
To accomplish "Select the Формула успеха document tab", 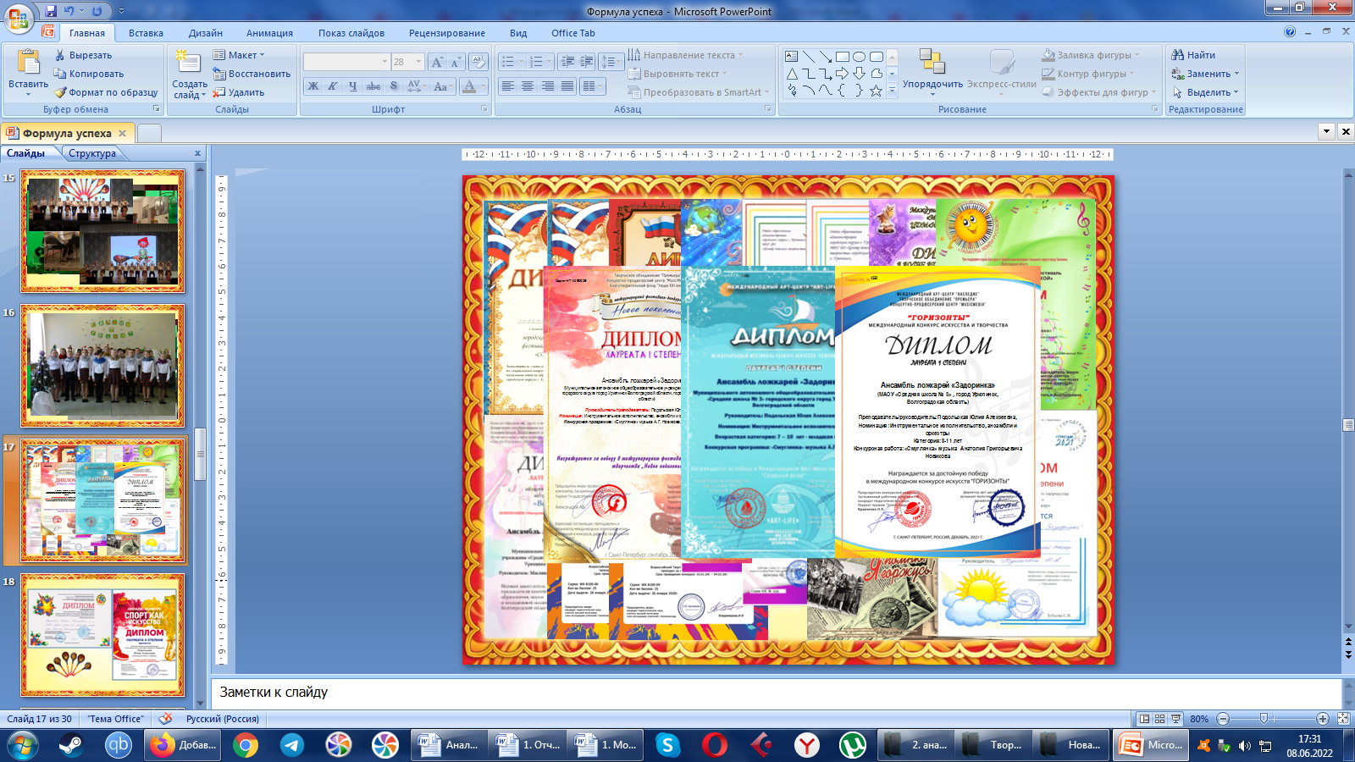I will [67, 133].
